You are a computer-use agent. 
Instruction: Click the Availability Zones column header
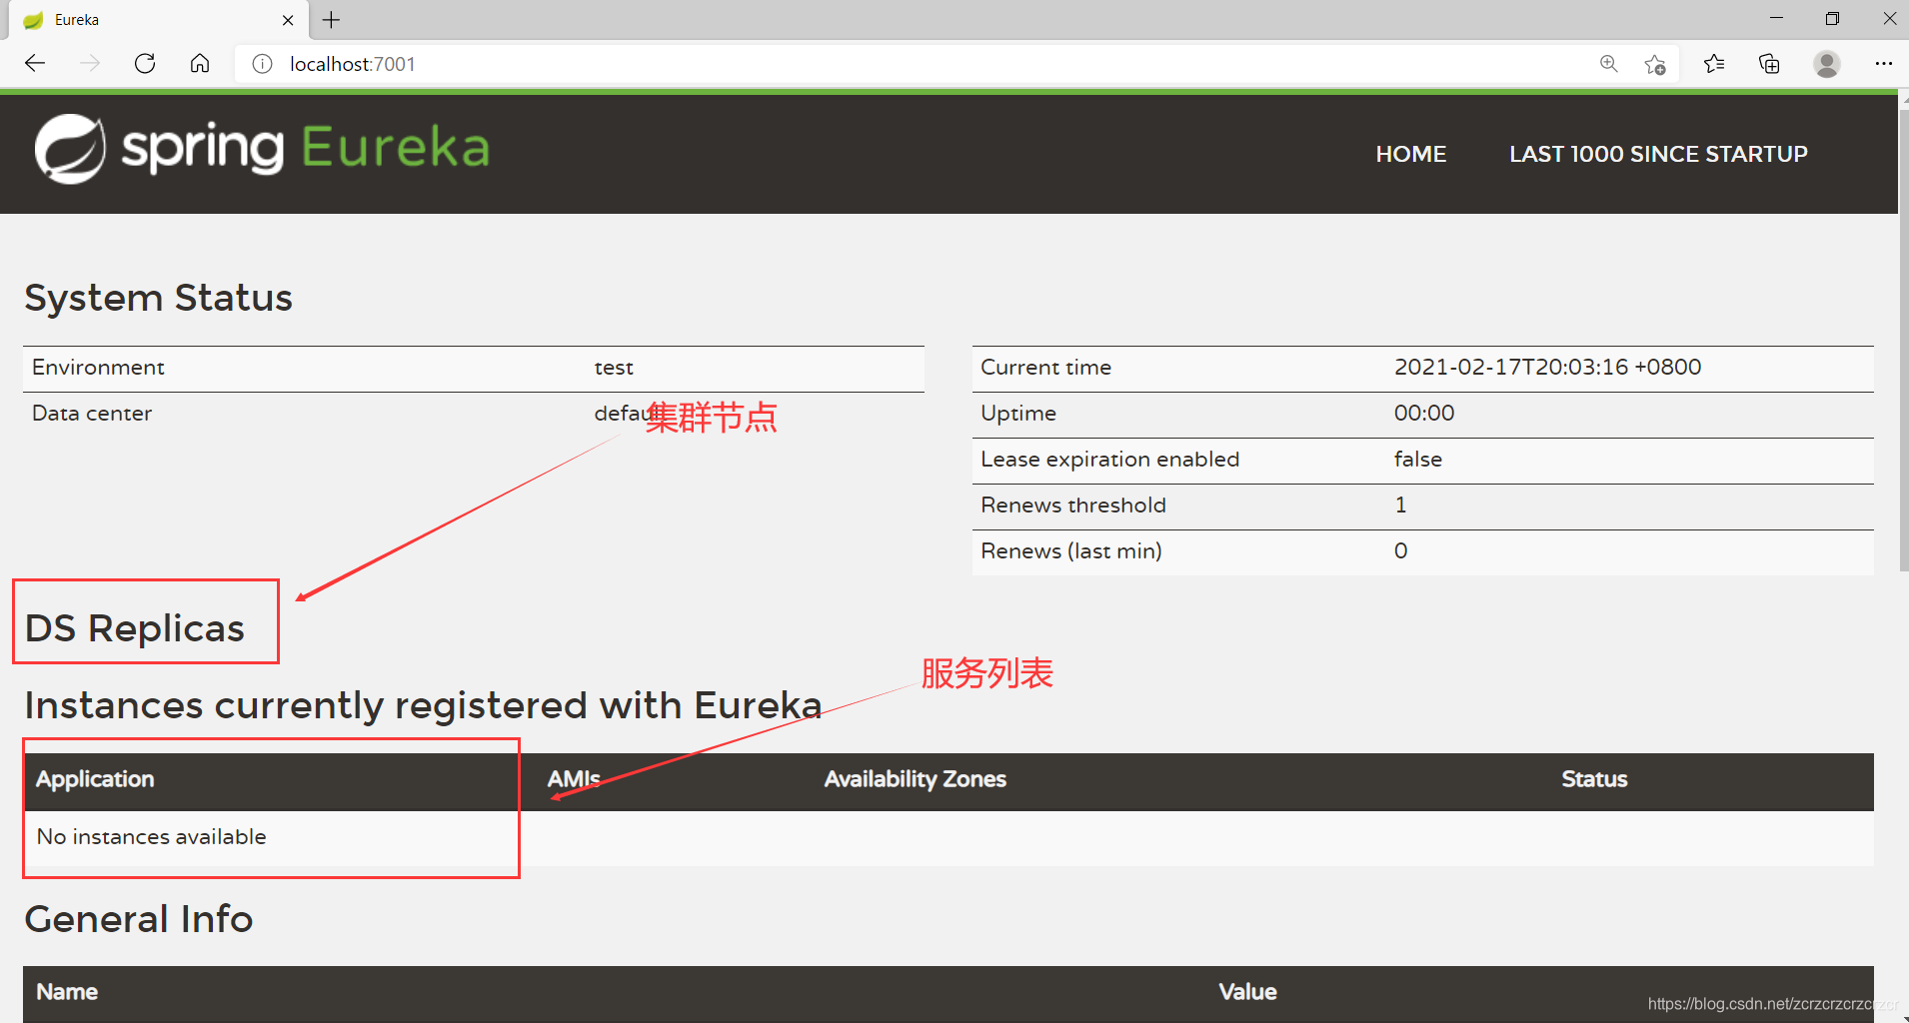pyautogui.click(x=915, y=779)
